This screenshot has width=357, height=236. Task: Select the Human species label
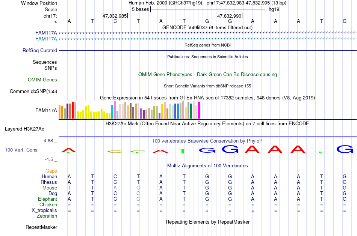click(x=49, y=176)
